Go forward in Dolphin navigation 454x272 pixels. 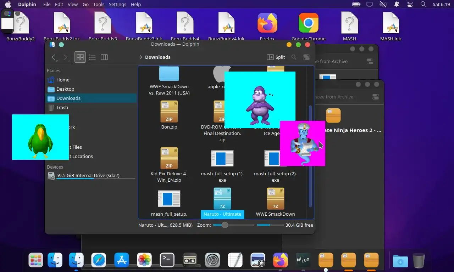(x=65, y=57)
